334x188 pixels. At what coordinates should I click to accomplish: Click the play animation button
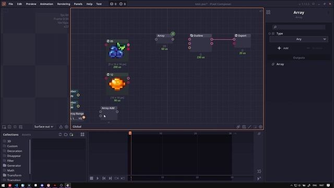pyautogui.click(x=98, y=178)
